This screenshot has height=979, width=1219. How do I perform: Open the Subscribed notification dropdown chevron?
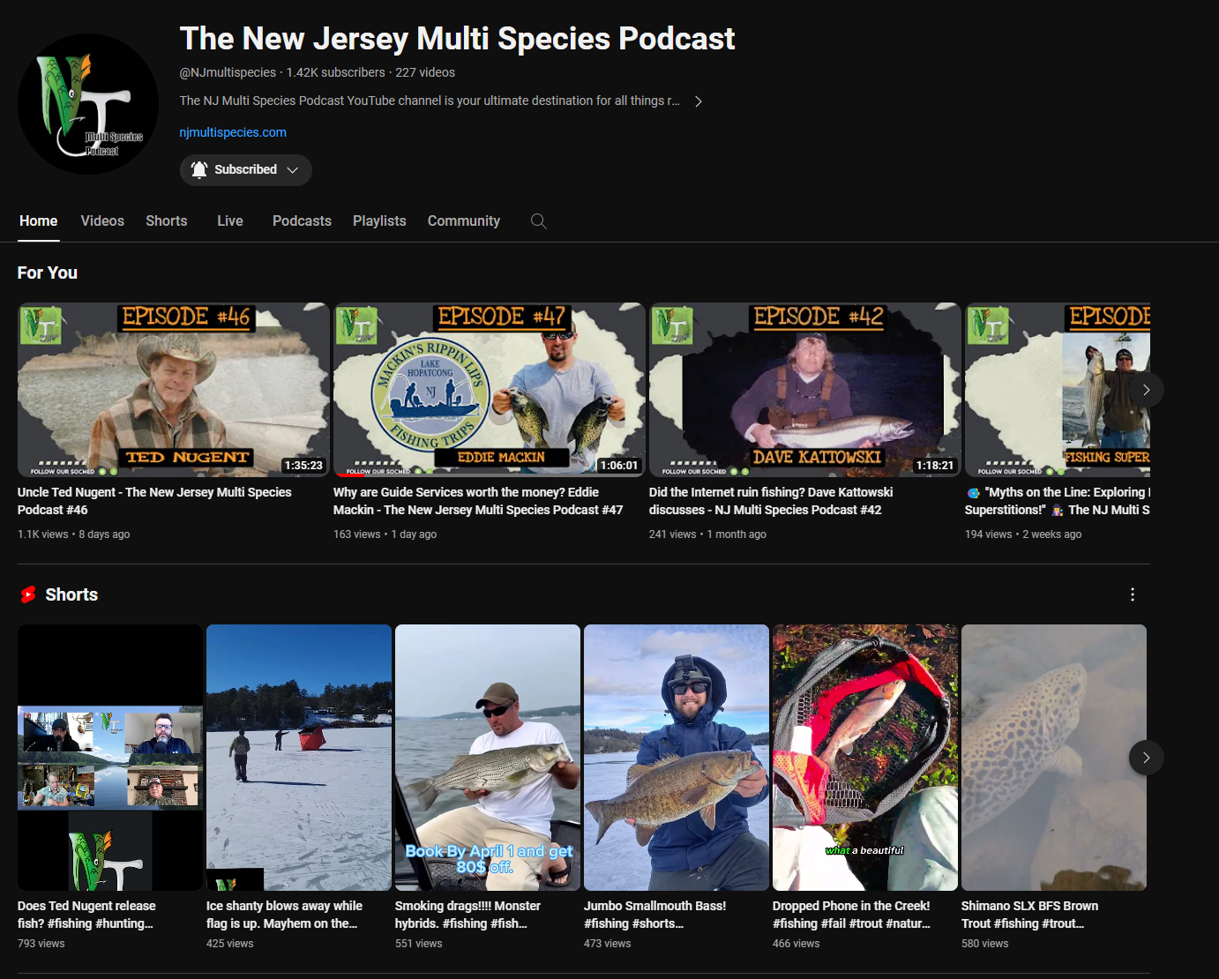pos(293,170)
